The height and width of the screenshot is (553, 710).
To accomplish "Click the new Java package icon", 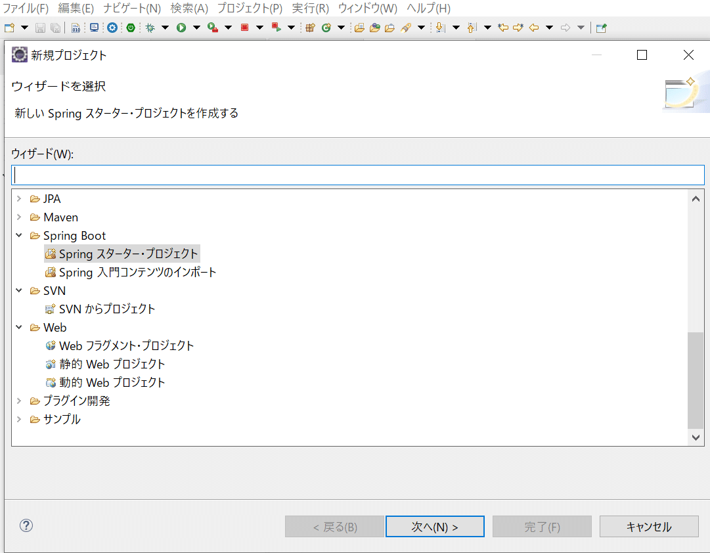I will click(310, 28).
